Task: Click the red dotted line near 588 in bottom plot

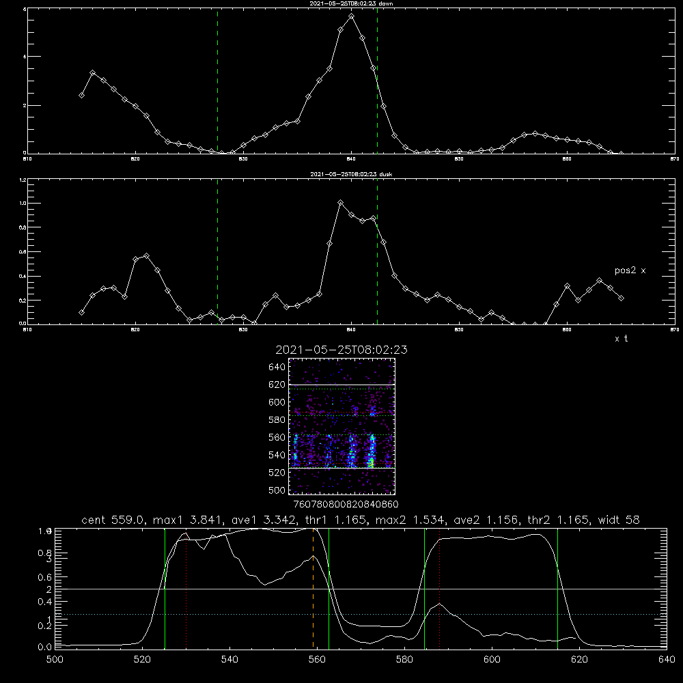Action: 439,589
